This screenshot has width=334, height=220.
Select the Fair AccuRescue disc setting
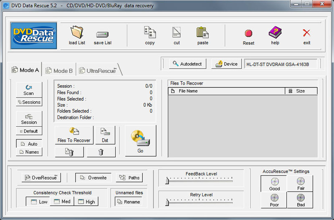300,184
